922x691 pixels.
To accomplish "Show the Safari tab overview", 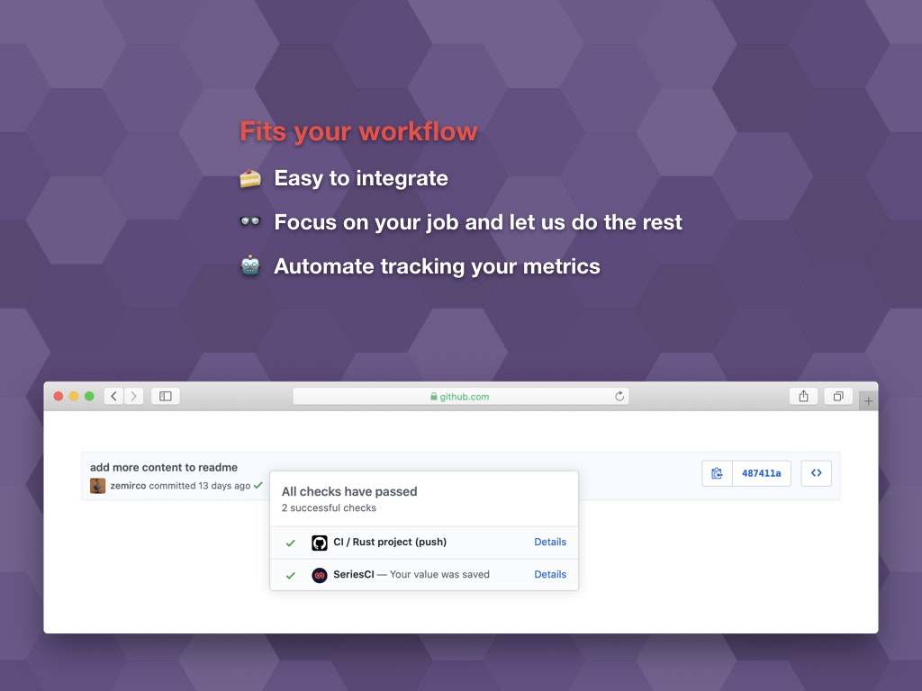I will coord(838,396).
